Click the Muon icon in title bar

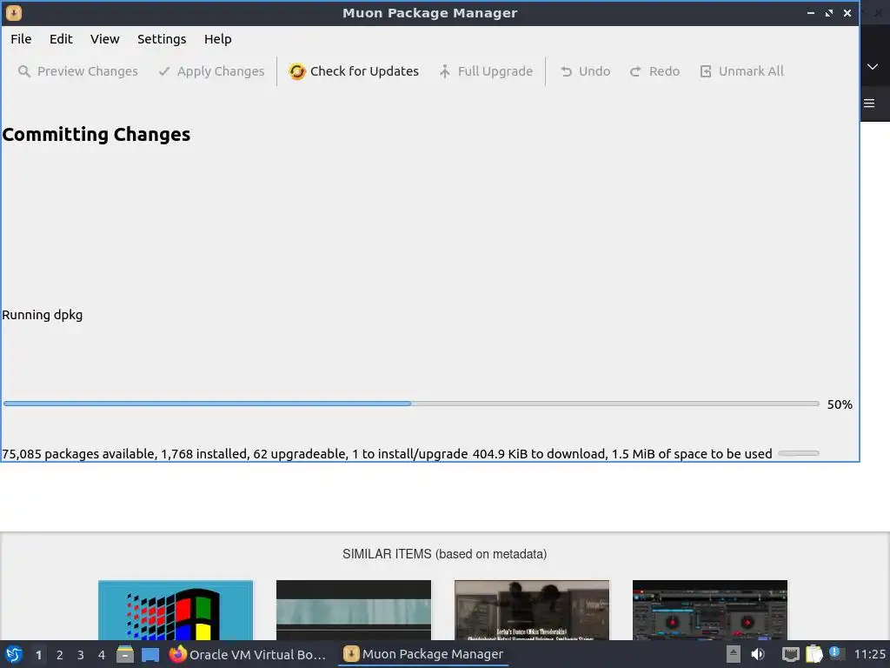(x=14, y=12)
